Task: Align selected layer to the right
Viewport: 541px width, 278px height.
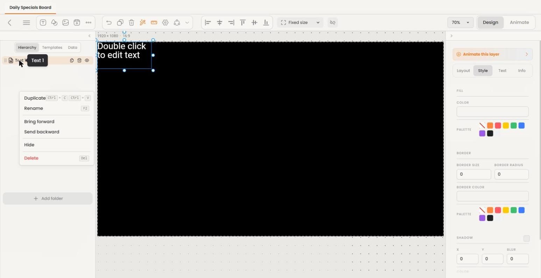Action: click(231, 22)
